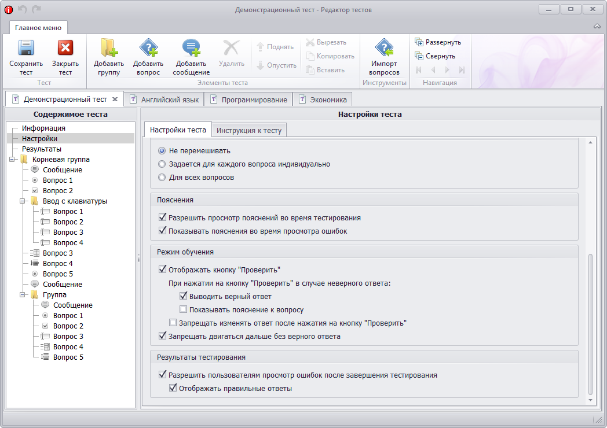
Task: Select Вопрос 4 under Ввод с клавиатуры
Action: 68,243
